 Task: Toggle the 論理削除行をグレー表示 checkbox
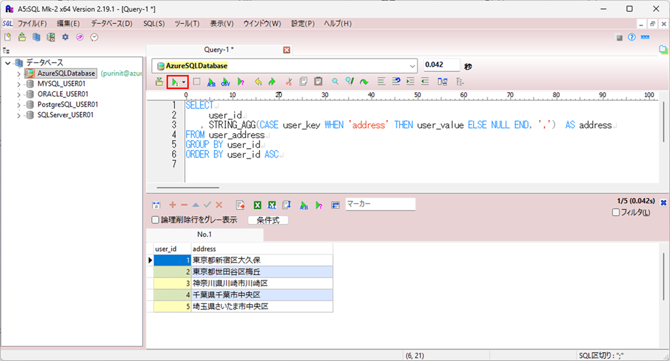(x=155, y=220)
